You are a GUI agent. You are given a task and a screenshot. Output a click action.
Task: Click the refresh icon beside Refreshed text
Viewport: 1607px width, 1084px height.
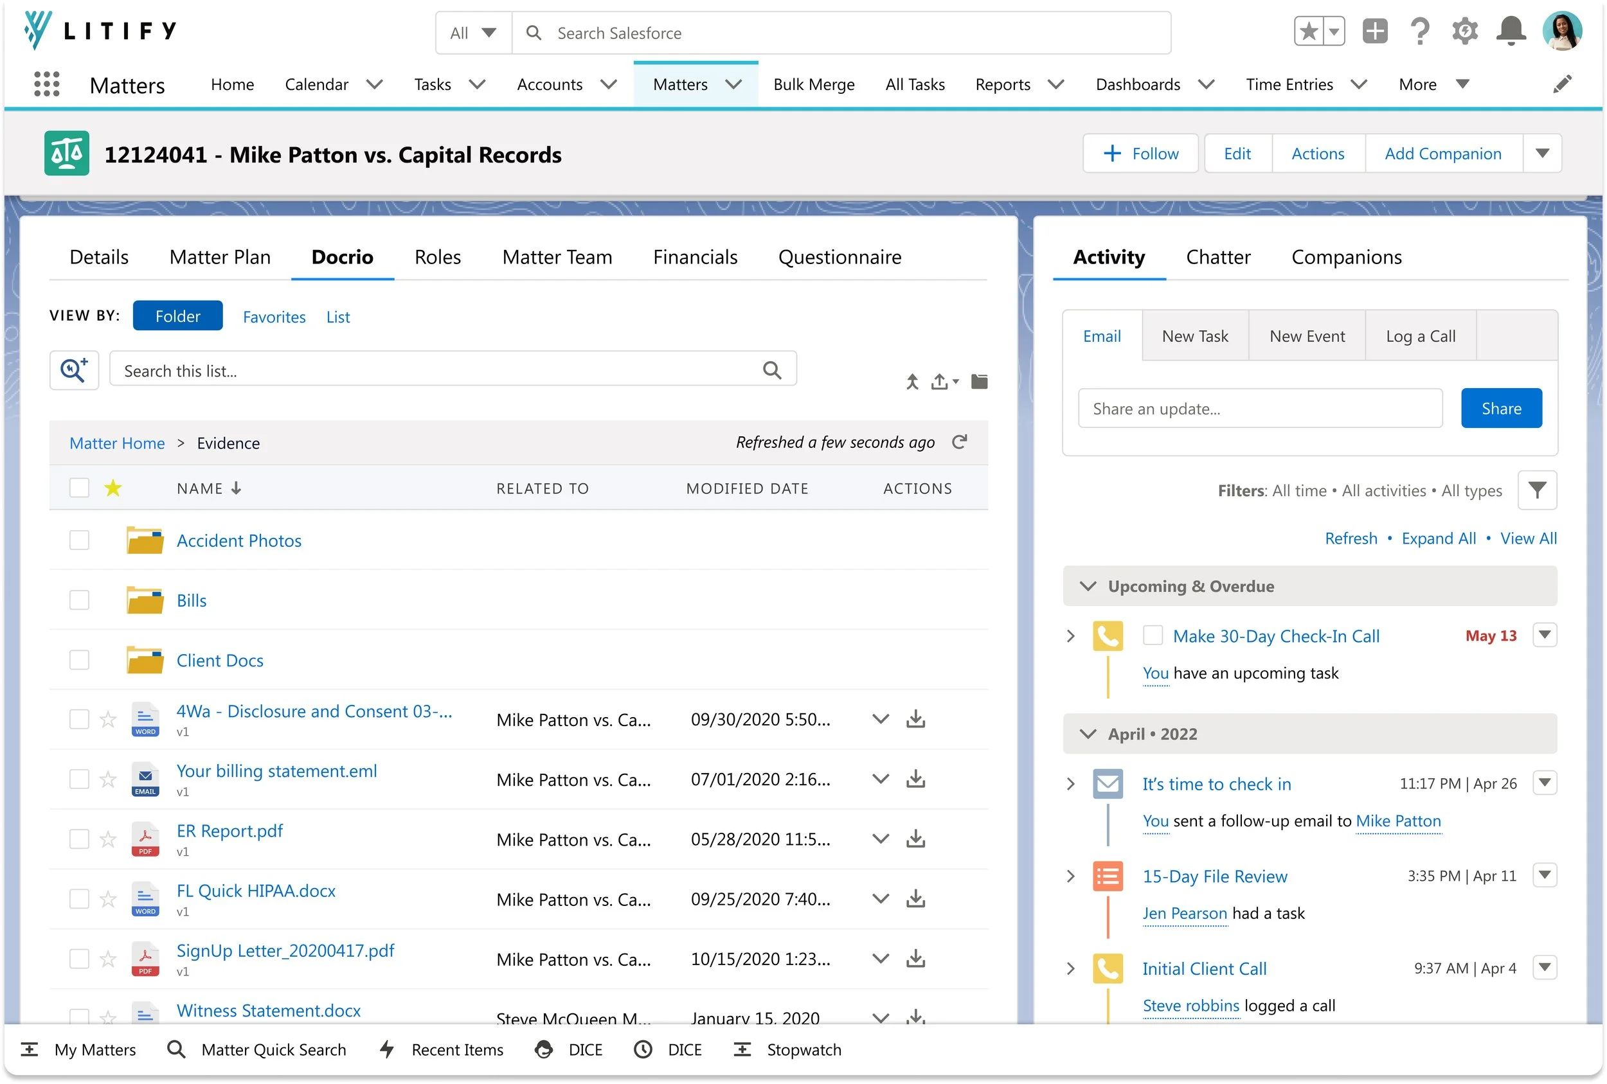[959, 443]
